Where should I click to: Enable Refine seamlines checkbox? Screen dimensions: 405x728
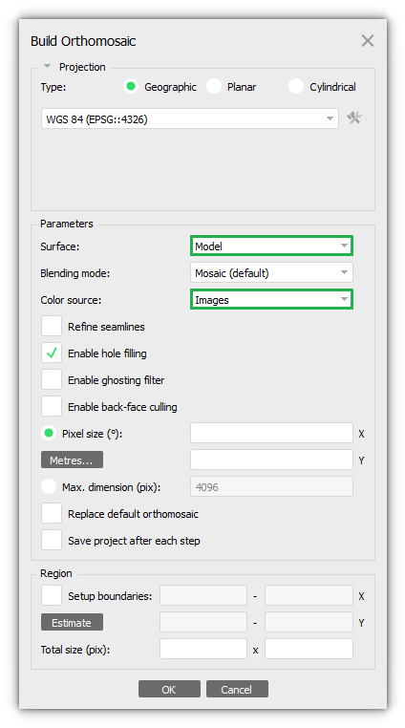tap(52, 327)
